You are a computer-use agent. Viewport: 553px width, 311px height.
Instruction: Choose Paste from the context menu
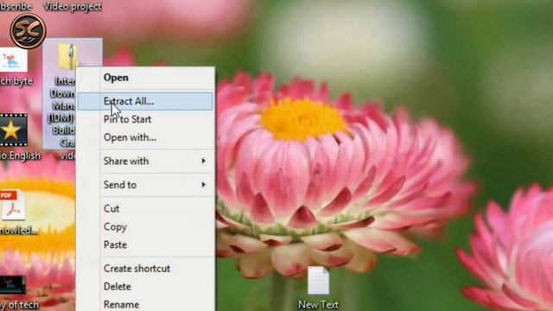coord(145,244)
